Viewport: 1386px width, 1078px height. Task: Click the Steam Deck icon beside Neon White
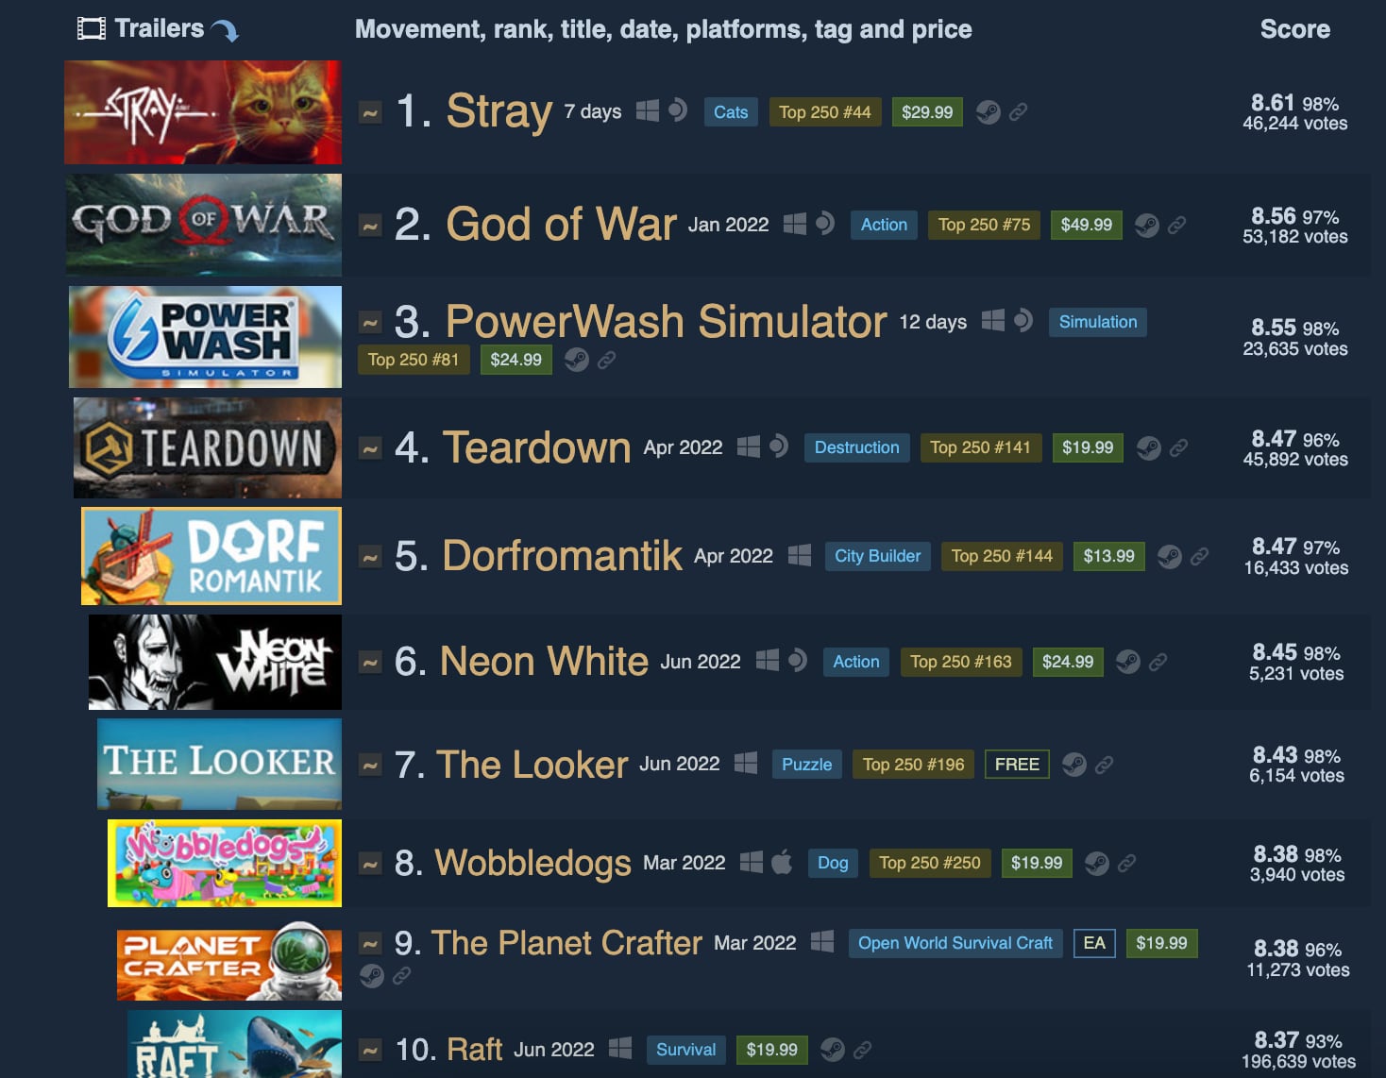798,661
